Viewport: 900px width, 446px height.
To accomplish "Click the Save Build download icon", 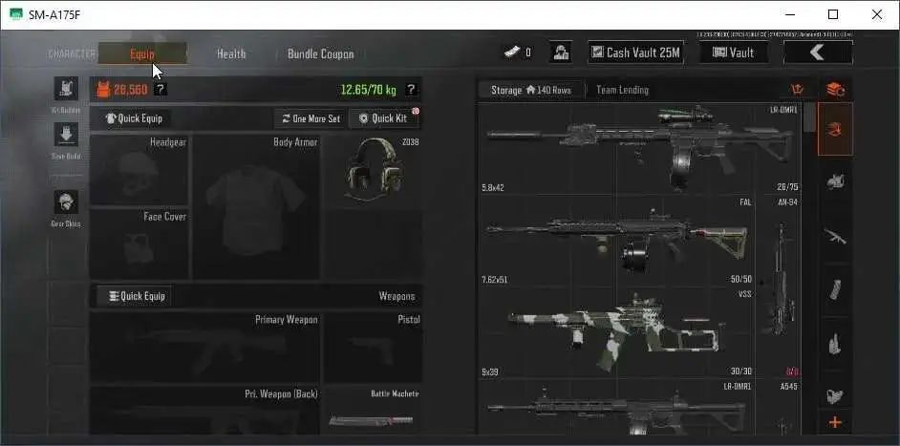I will tap(66, 135).
